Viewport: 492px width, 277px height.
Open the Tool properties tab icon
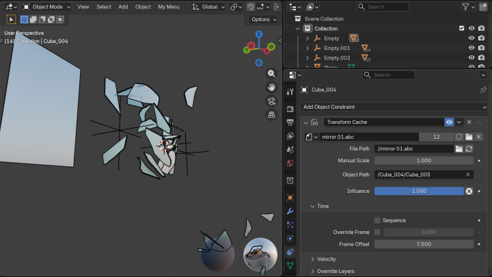pyautogui.click(x=290, y=92)
